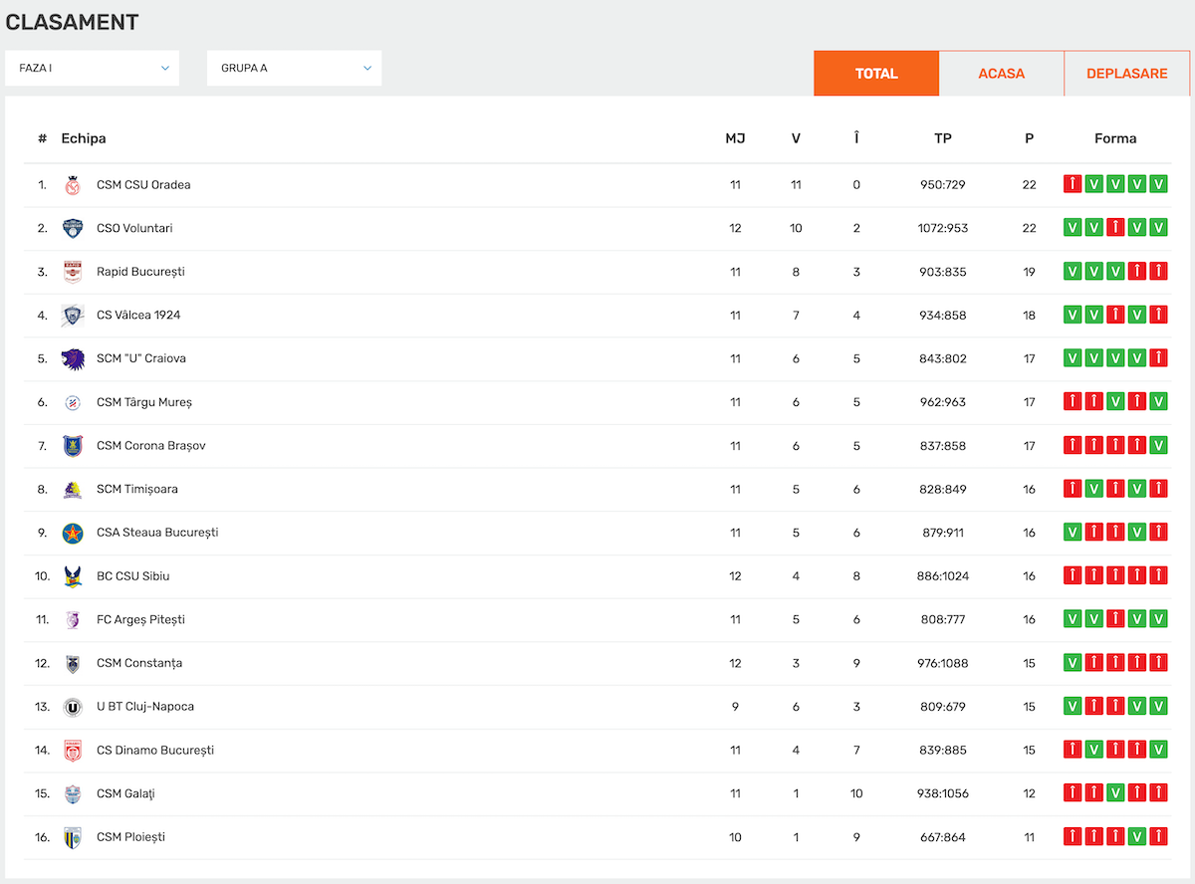This screenshot has width=1195, height=884.
Task: Click the CSO Voluntari team logo
Action: click(73, 228)
